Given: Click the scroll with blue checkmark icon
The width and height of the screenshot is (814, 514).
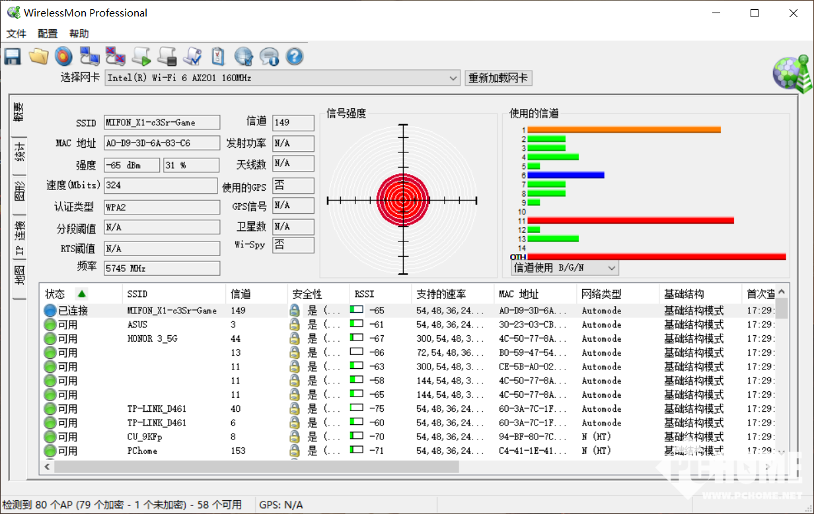Looking at the screenshot, I should pyautogui.click(x=192, y=57).
